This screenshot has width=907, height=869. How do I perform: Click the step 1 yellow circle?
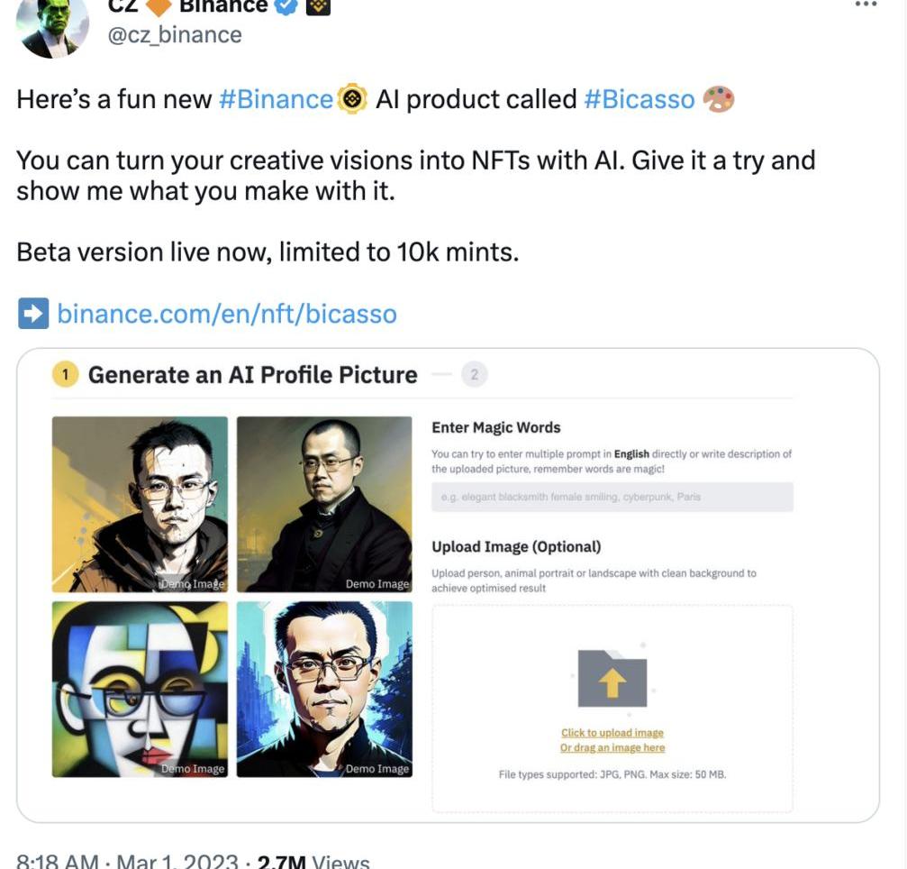coord(66,375)
